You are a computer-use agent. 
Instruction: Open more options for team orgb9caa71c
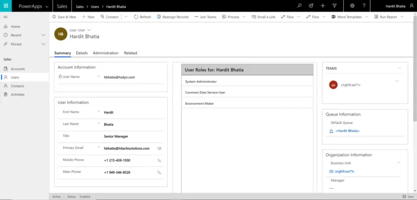(397, 81)
